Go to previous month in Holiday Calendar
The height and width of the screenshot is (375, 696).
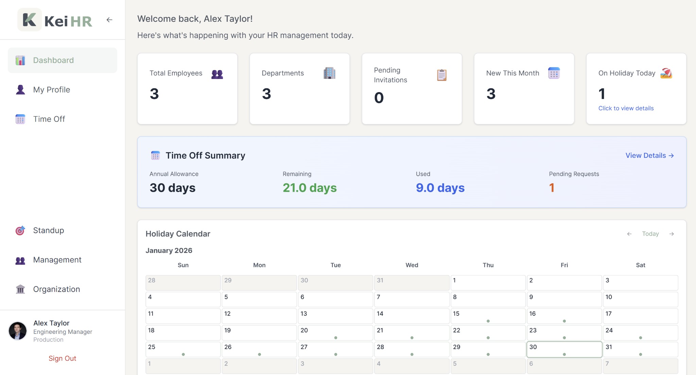tap(629, 234)
